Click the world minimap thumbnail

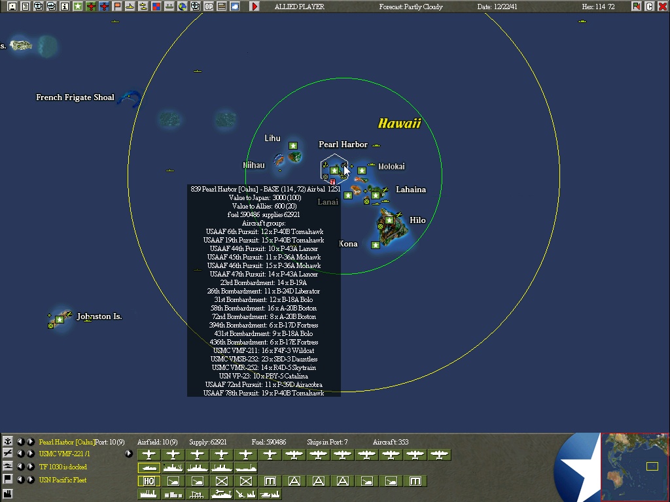pos(635,467)
